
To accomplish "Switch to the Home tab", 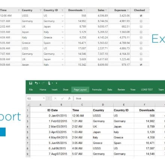I will click(x=43, y=90).
